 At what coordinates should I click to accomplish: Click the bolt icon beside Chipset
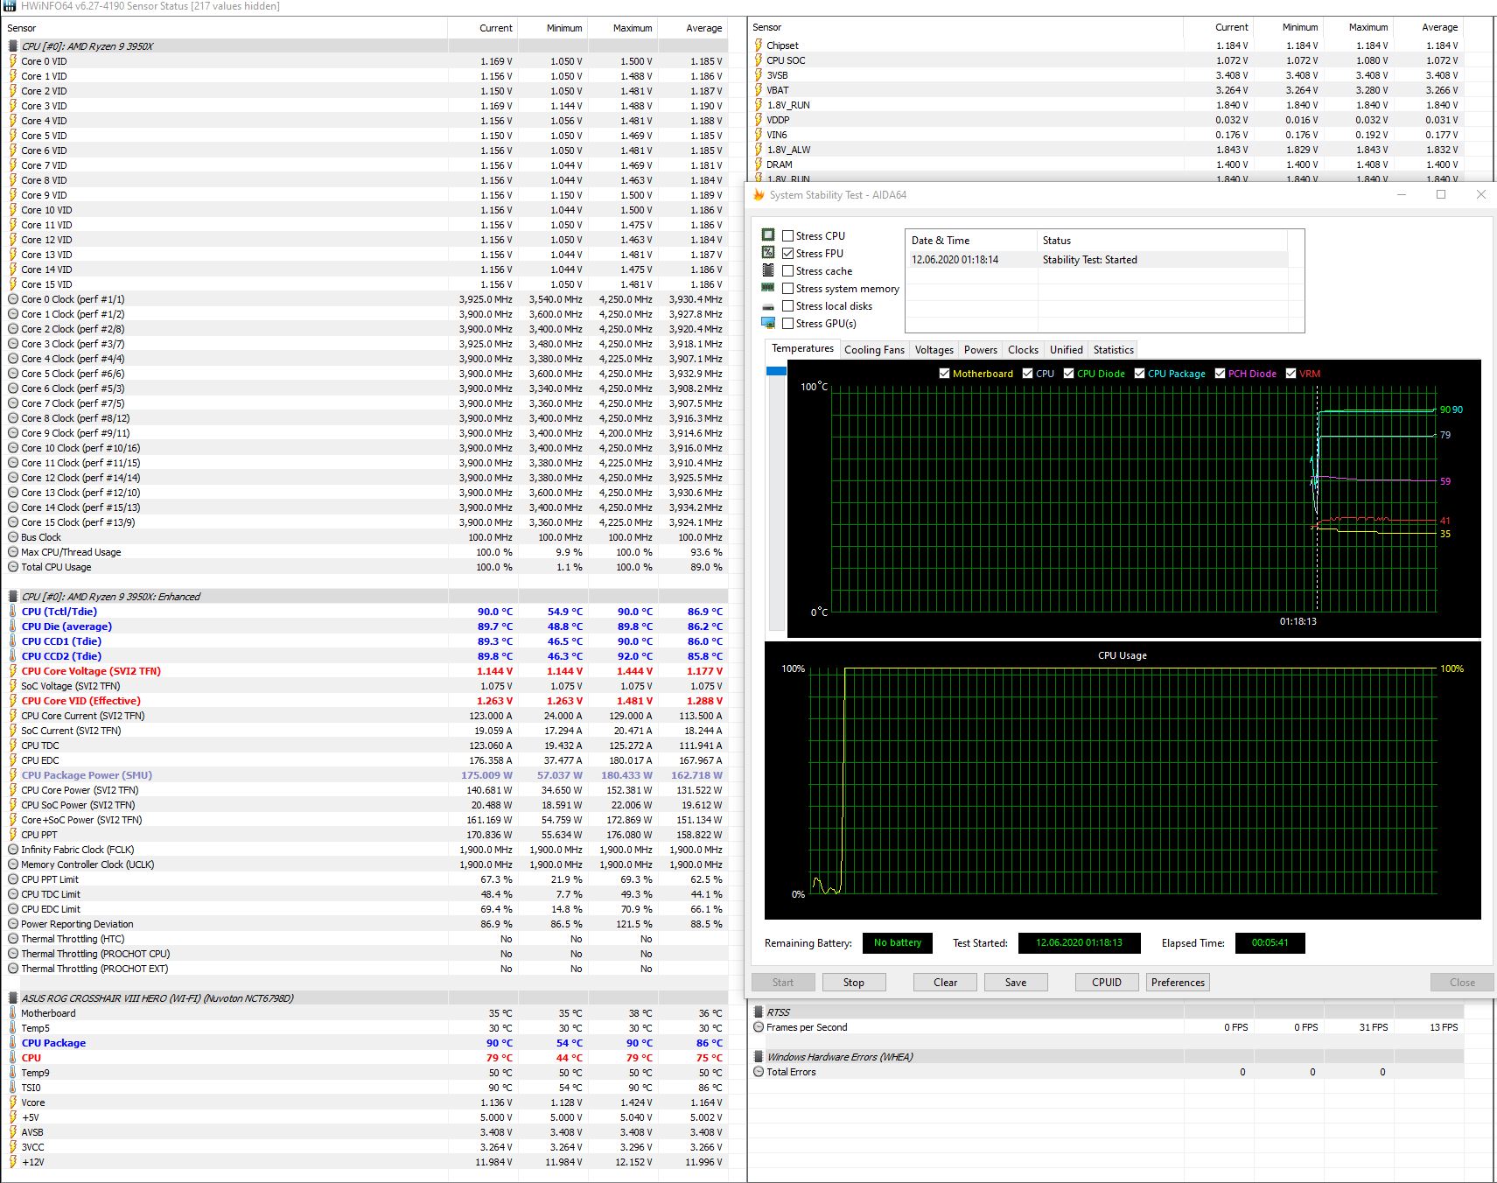click(x=759, y=45)
